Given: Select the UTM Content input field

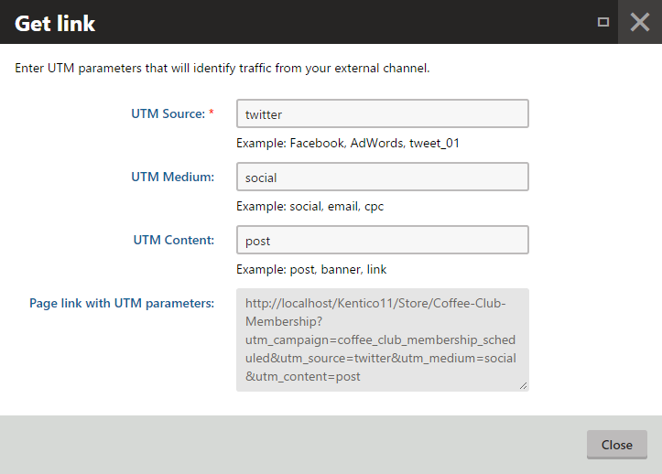Looking at the screenshot, I should tap(382, 241).
